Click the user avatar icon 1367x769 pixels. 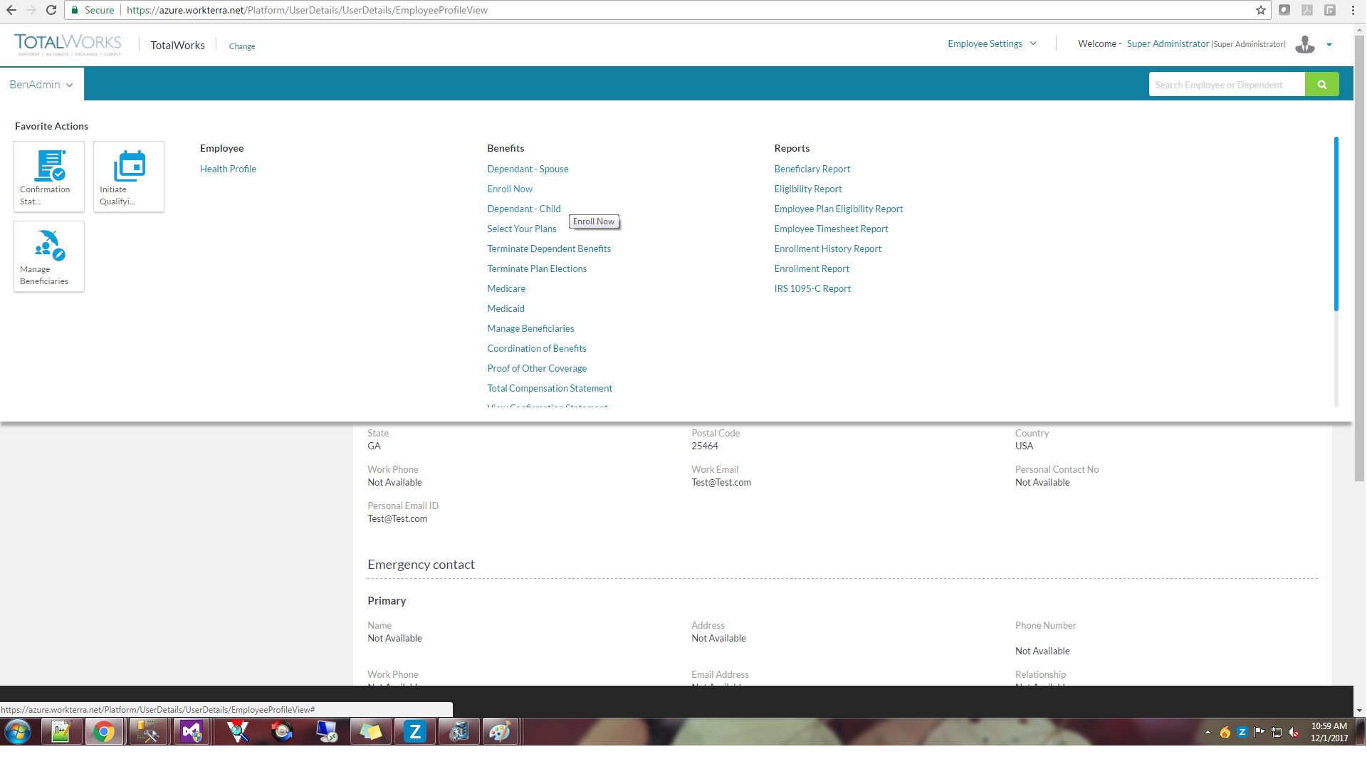[1304, 44]
